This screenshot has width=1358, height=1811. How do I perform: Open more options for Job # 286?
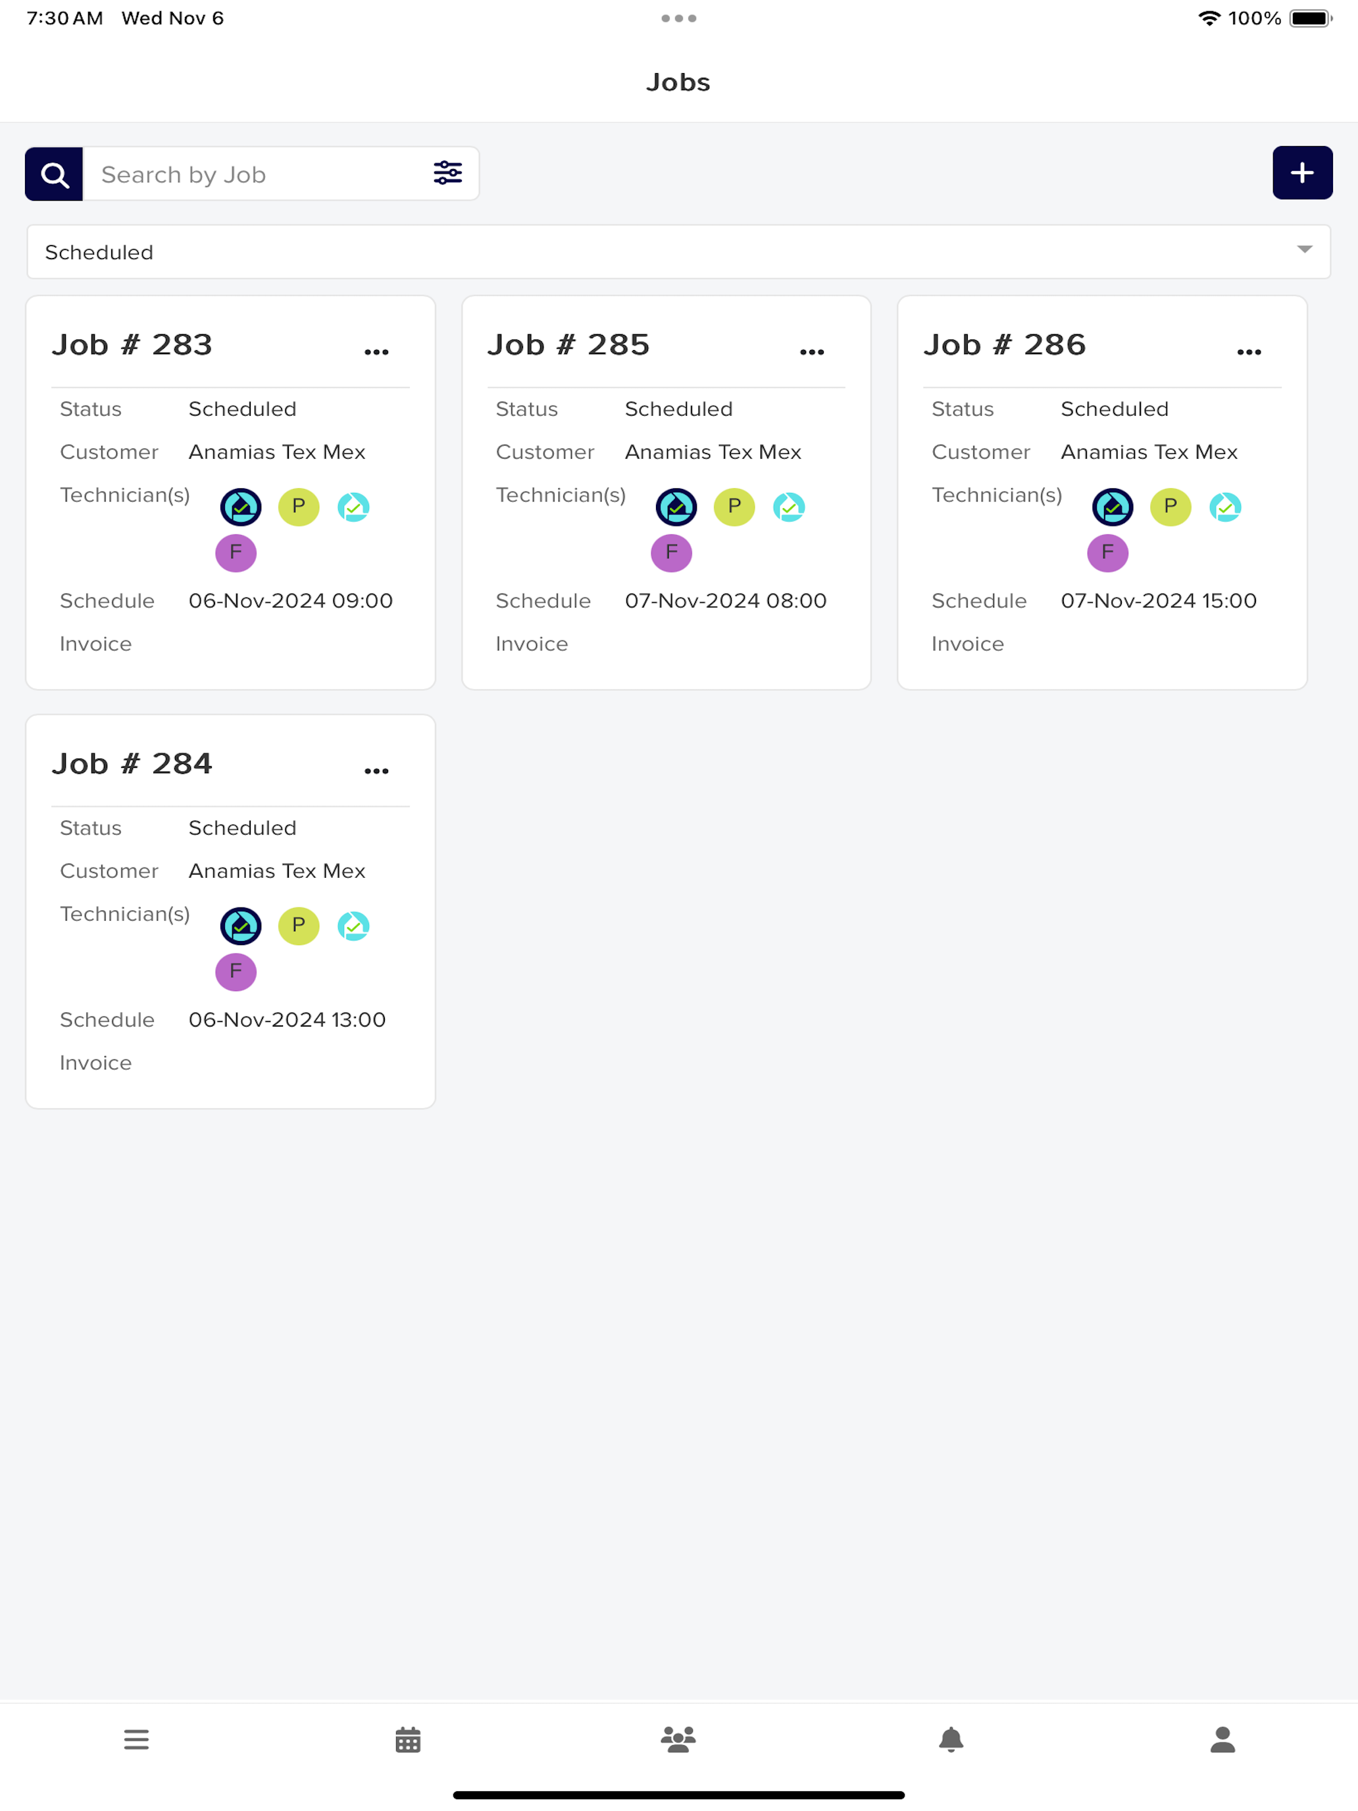1249,352
